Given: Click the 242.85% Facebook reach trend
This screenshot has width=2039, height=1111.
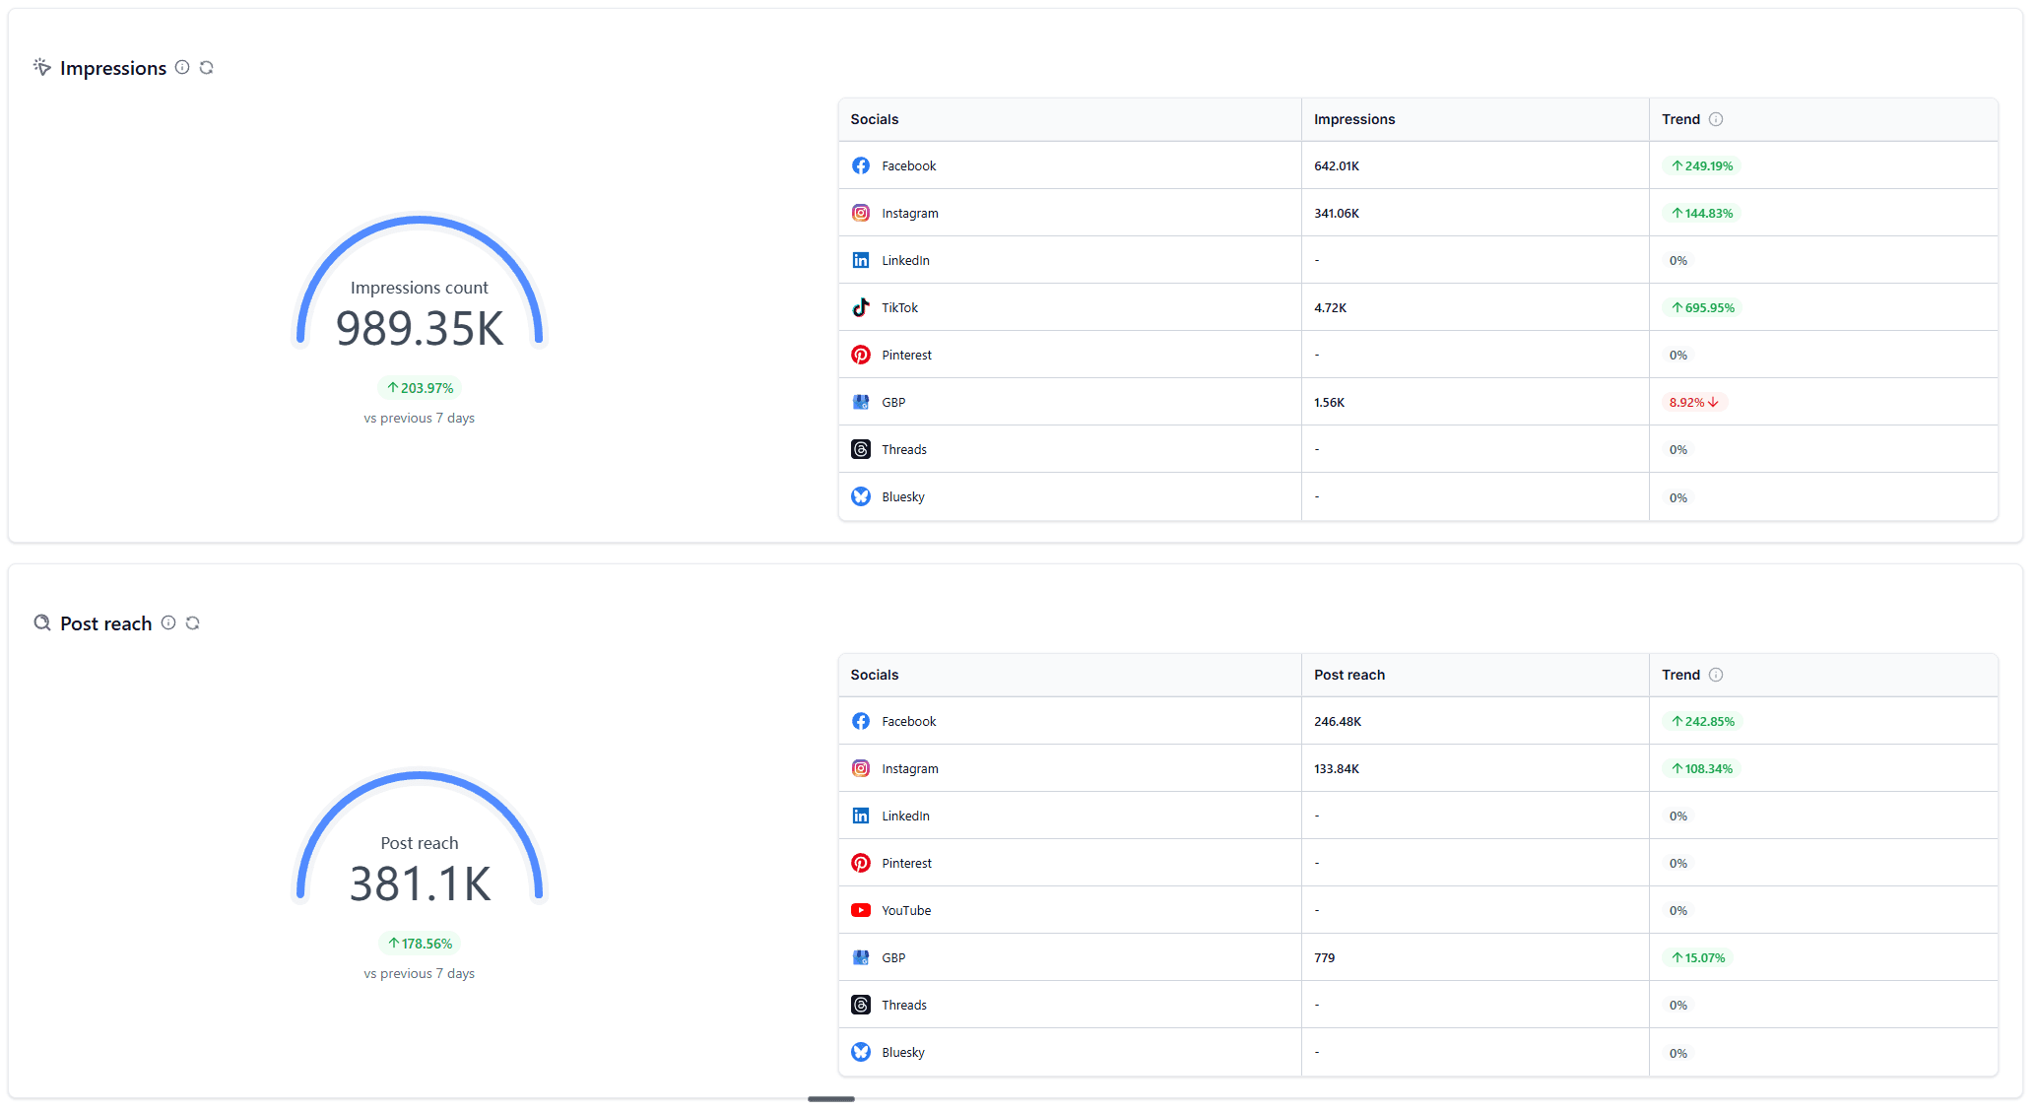Looking at the screenshot, I should (x=1703, y=721).
